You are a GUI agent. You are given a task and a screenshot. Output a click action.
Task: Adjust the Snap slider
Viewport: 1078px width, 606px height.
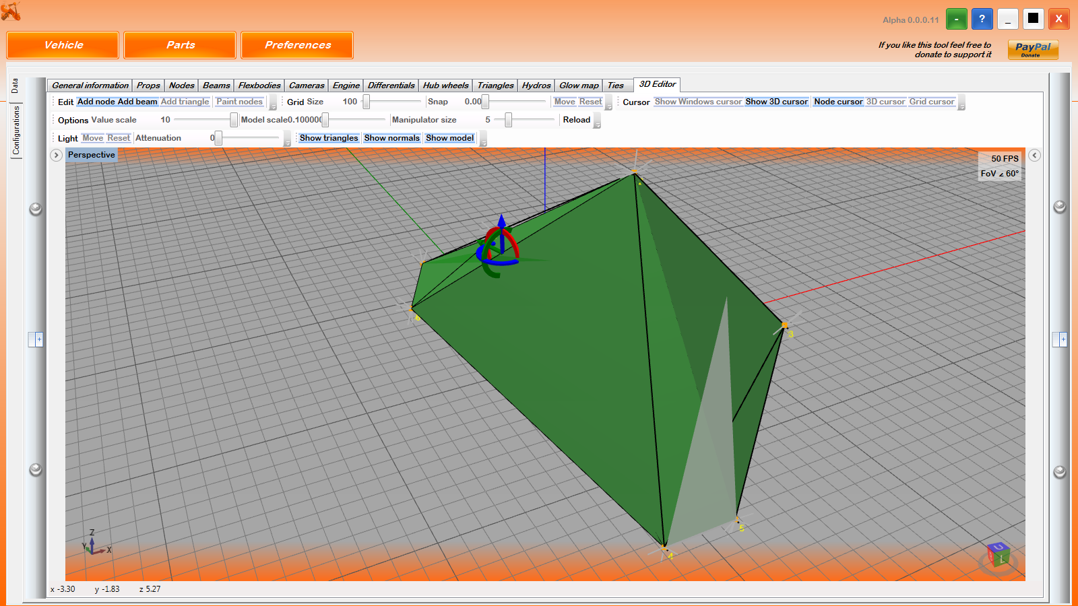coord(514,102)
